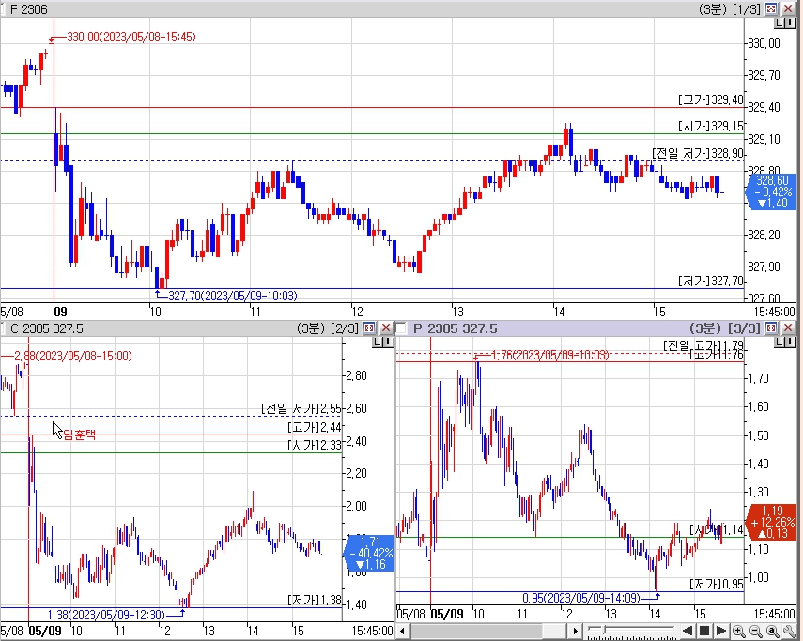Click the chart speed slider handle
The image size is (803, 641).
coord(604,630)
